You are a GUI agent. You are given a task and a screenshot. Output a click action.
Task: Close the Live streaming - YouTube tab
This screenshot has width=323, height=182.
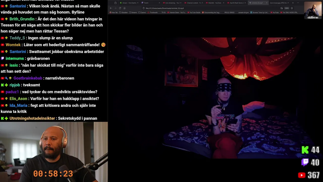click(x=181, y=3)
